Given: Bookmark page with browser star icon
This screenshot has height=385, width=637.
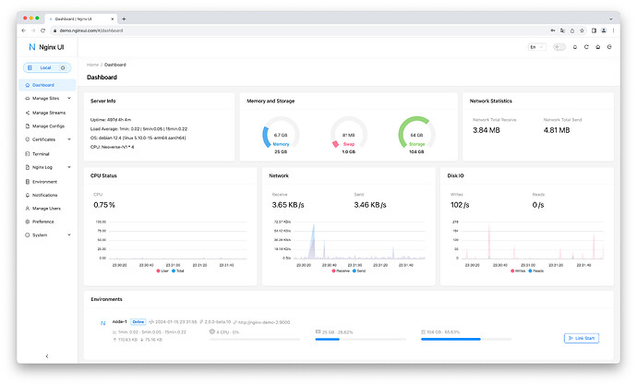Looking at the screenshot, I should pos(583,30).
